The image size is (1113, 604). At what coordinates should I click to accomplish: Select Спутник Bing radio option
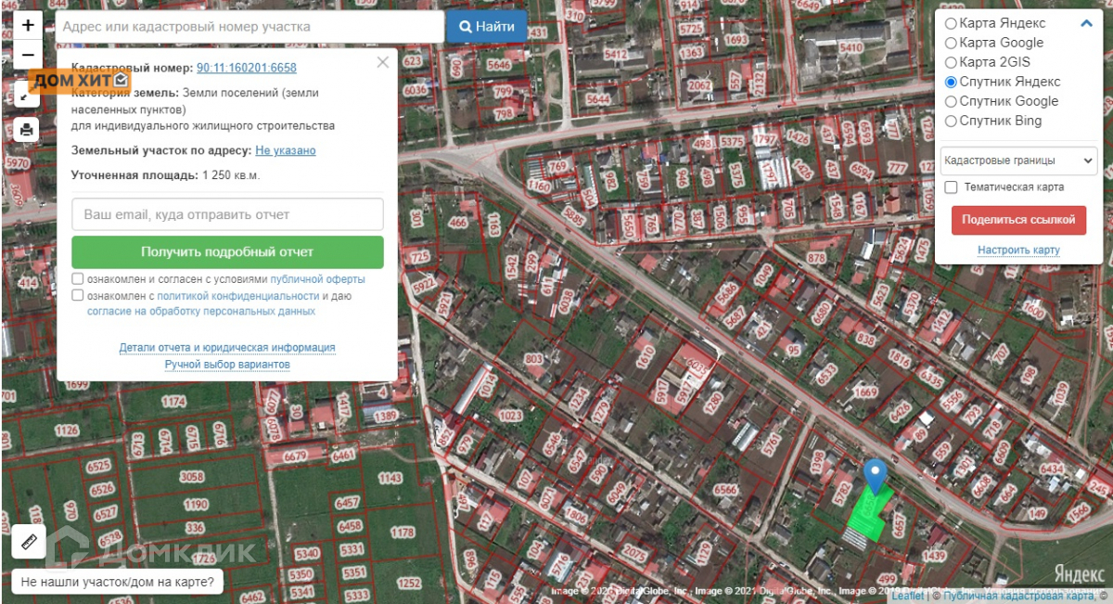pos(951,121)
